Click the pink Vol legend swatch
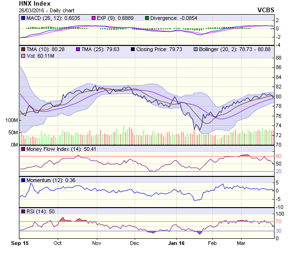 pyautogui.click(x=23, y=56)
